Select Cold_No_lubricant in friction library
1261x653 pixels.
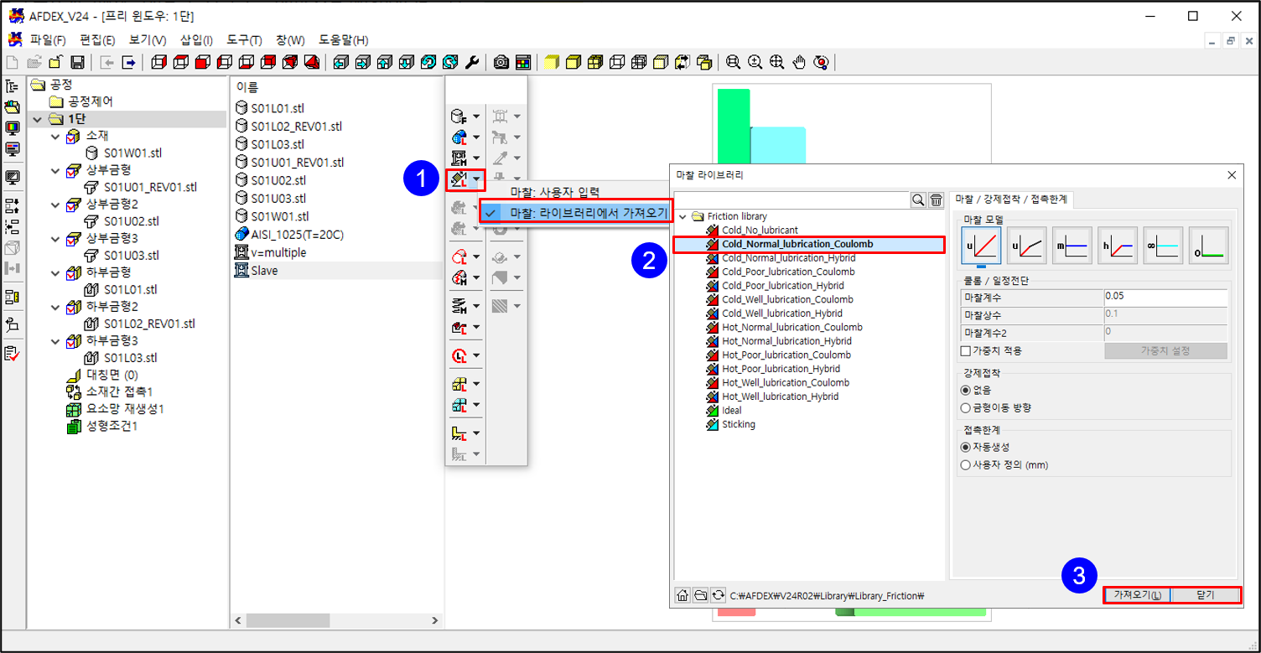click(760, 230)
